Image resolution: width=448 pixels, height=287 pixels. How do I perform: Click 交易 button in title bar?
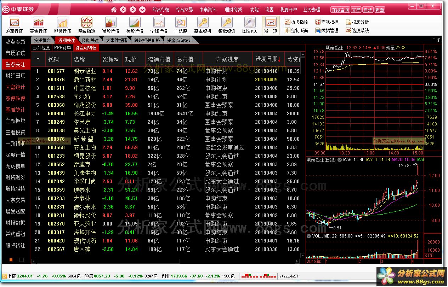point(356,10)
